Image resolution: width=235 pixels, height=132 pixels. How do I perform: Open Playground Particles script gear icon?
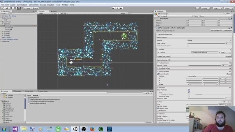232,28
